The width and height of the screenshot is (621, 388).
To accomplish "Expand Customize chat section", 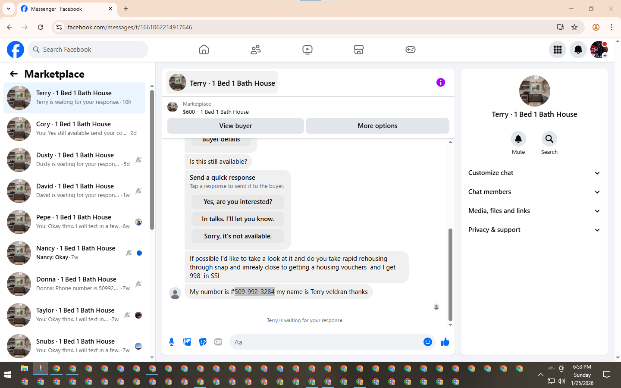I will (x=534, y=173).
